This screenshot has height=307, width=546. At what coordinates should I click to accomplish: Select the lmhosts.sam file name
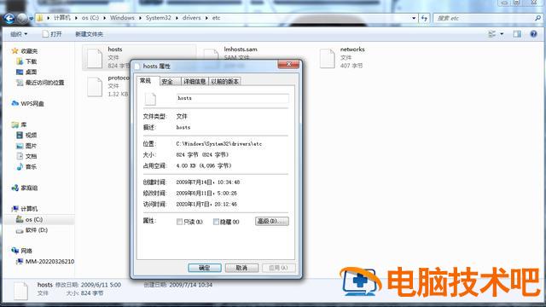[241, 49]
